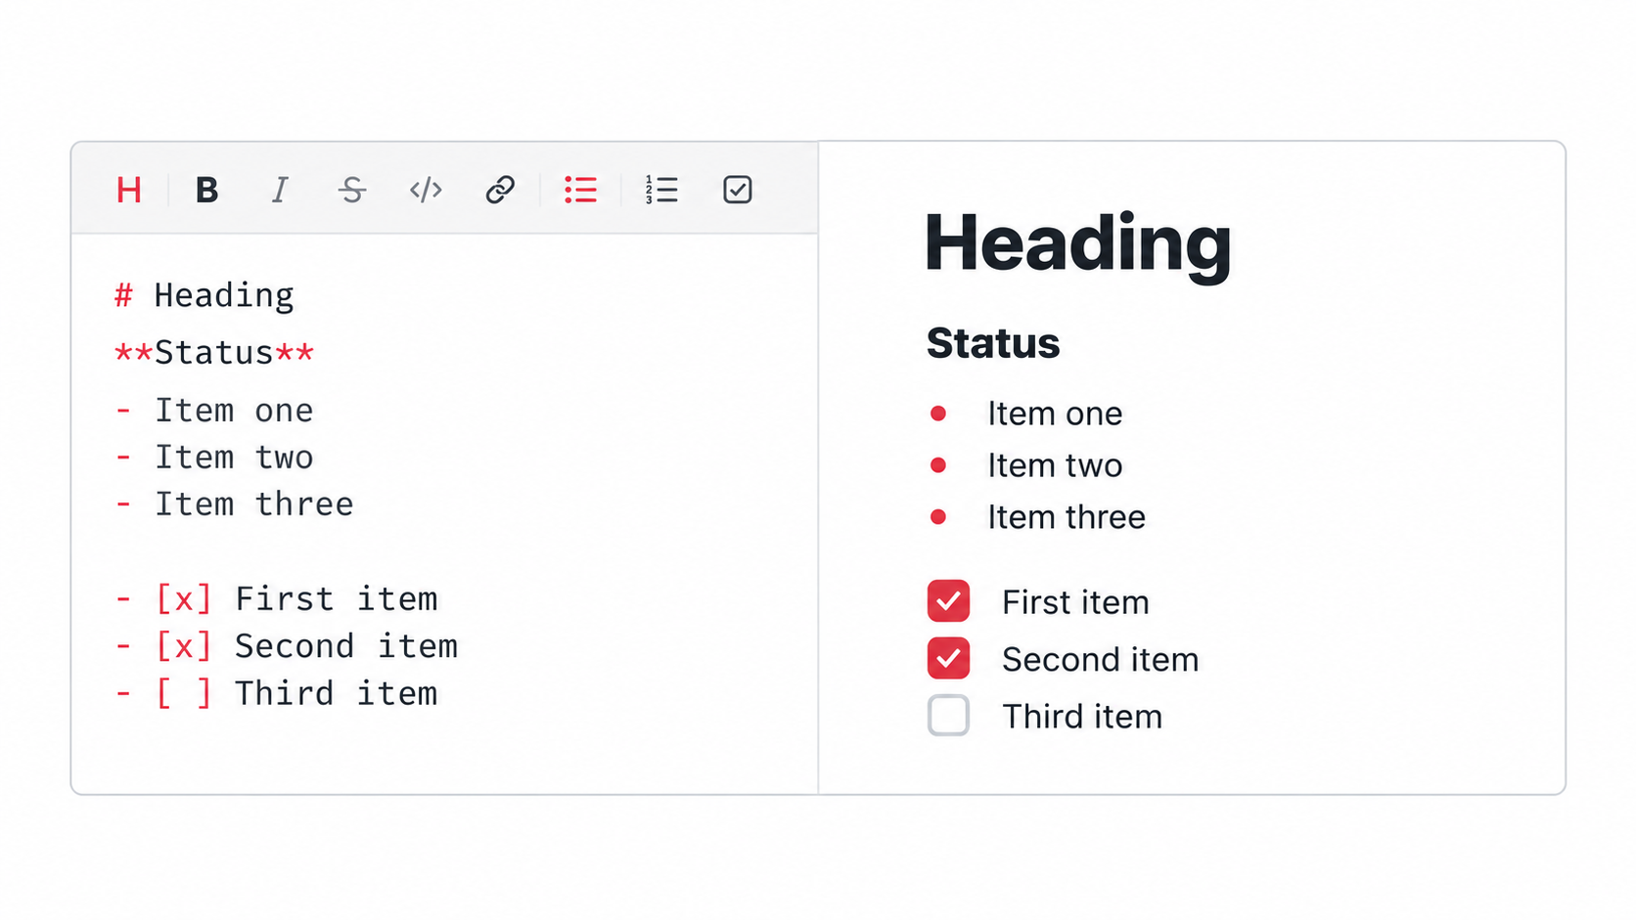The image size is (1636, 920).
Task: Click the '- Item one' line in the editor
Action: pyautogui.click(x=214, y=411)
